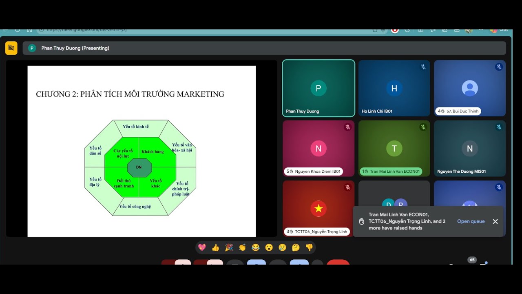
Task: Dismiss the raised hands notification
Action: (x=495, y=221)
